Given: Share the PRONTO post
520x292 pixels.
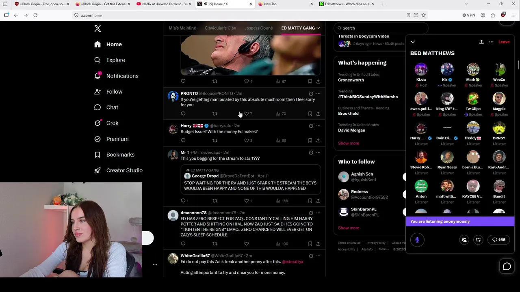Looking at the screenshot, I should tap(318, 114).
